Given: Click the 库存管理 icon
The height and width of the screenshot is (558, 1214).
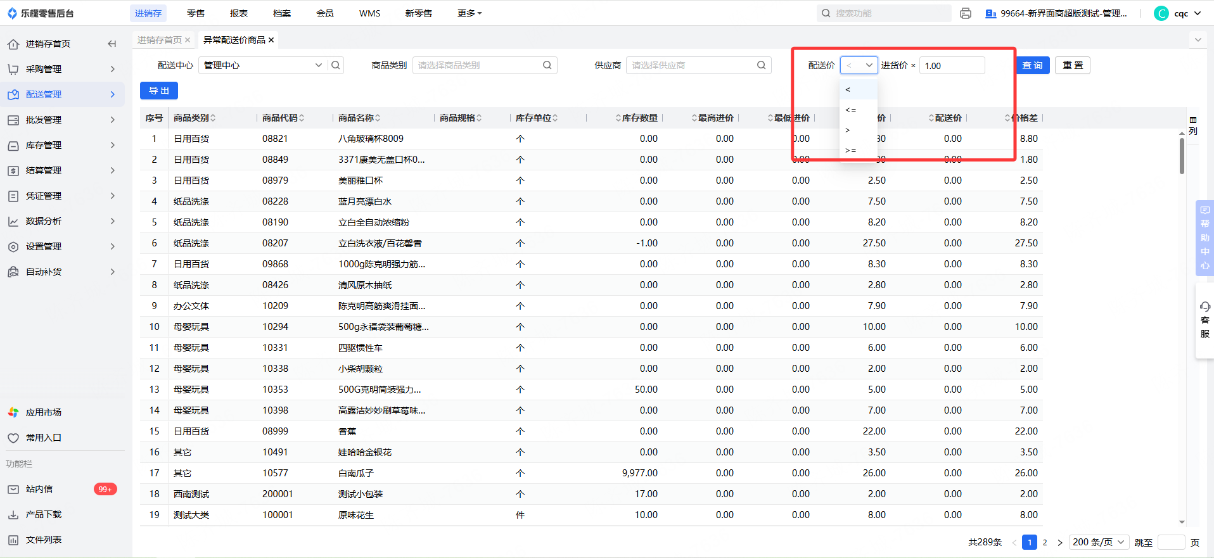Looking at the screenshot, I should point(13,145).
